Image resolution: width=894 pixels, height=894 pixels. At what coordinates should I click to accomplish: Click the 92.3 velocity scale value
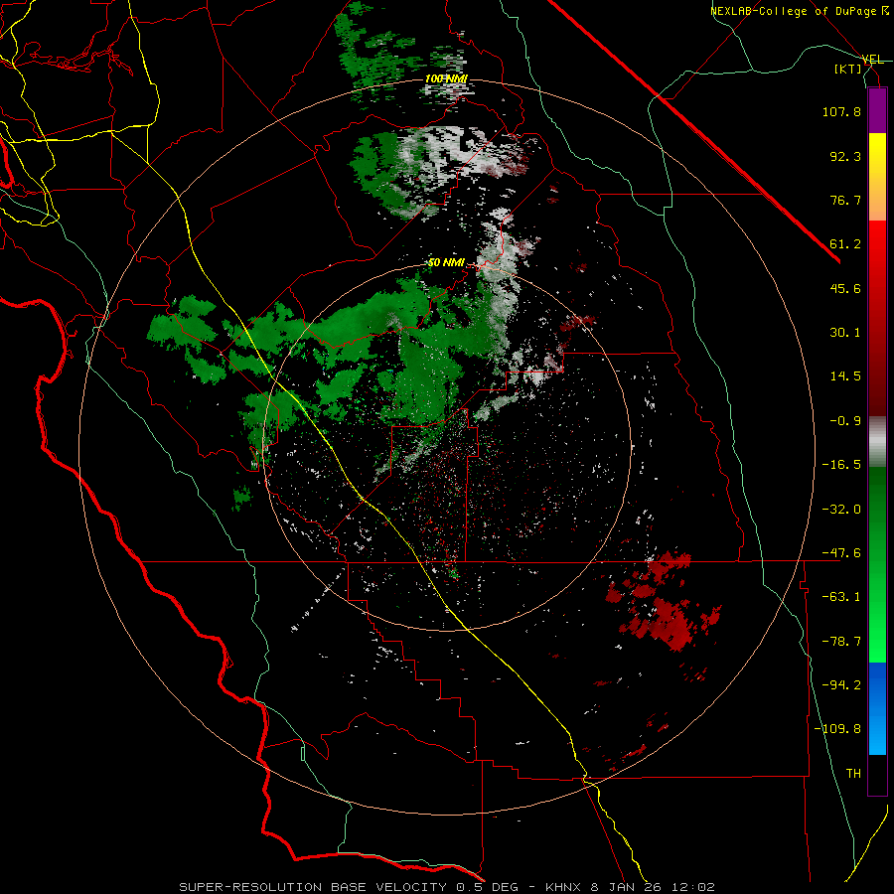pos(845,156)
